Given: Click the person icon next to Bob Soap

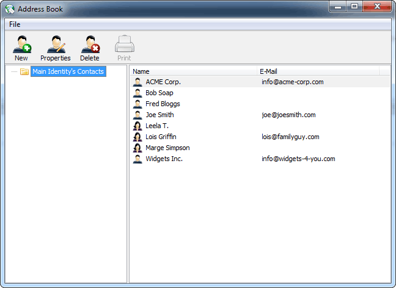Looking at the screenshot, I should [x=137, y=93].
